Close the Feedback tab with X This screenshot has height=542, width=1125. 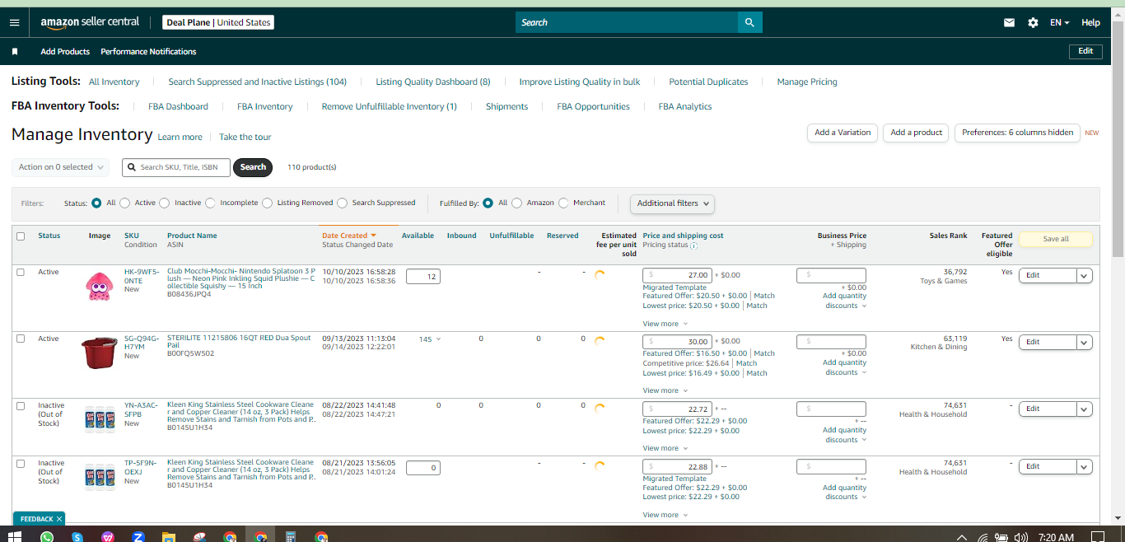(59, 519)
